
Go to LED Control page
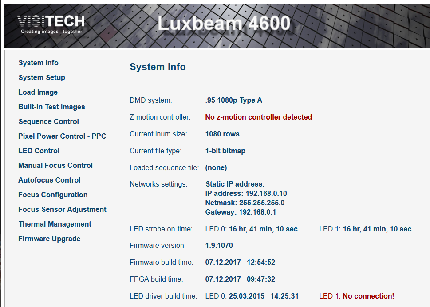coord(39,151)
